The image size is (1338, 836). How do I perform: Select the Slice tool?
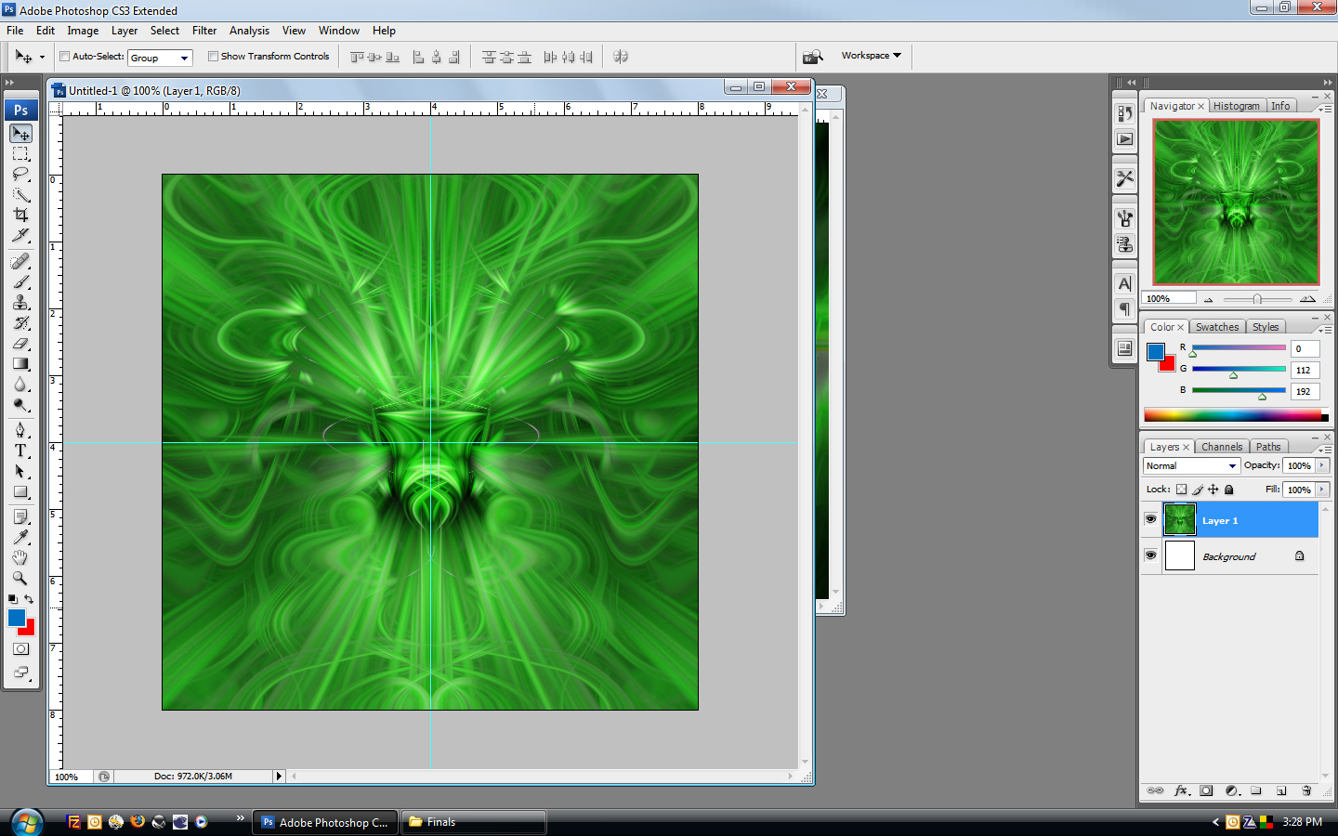pos(20,236)
